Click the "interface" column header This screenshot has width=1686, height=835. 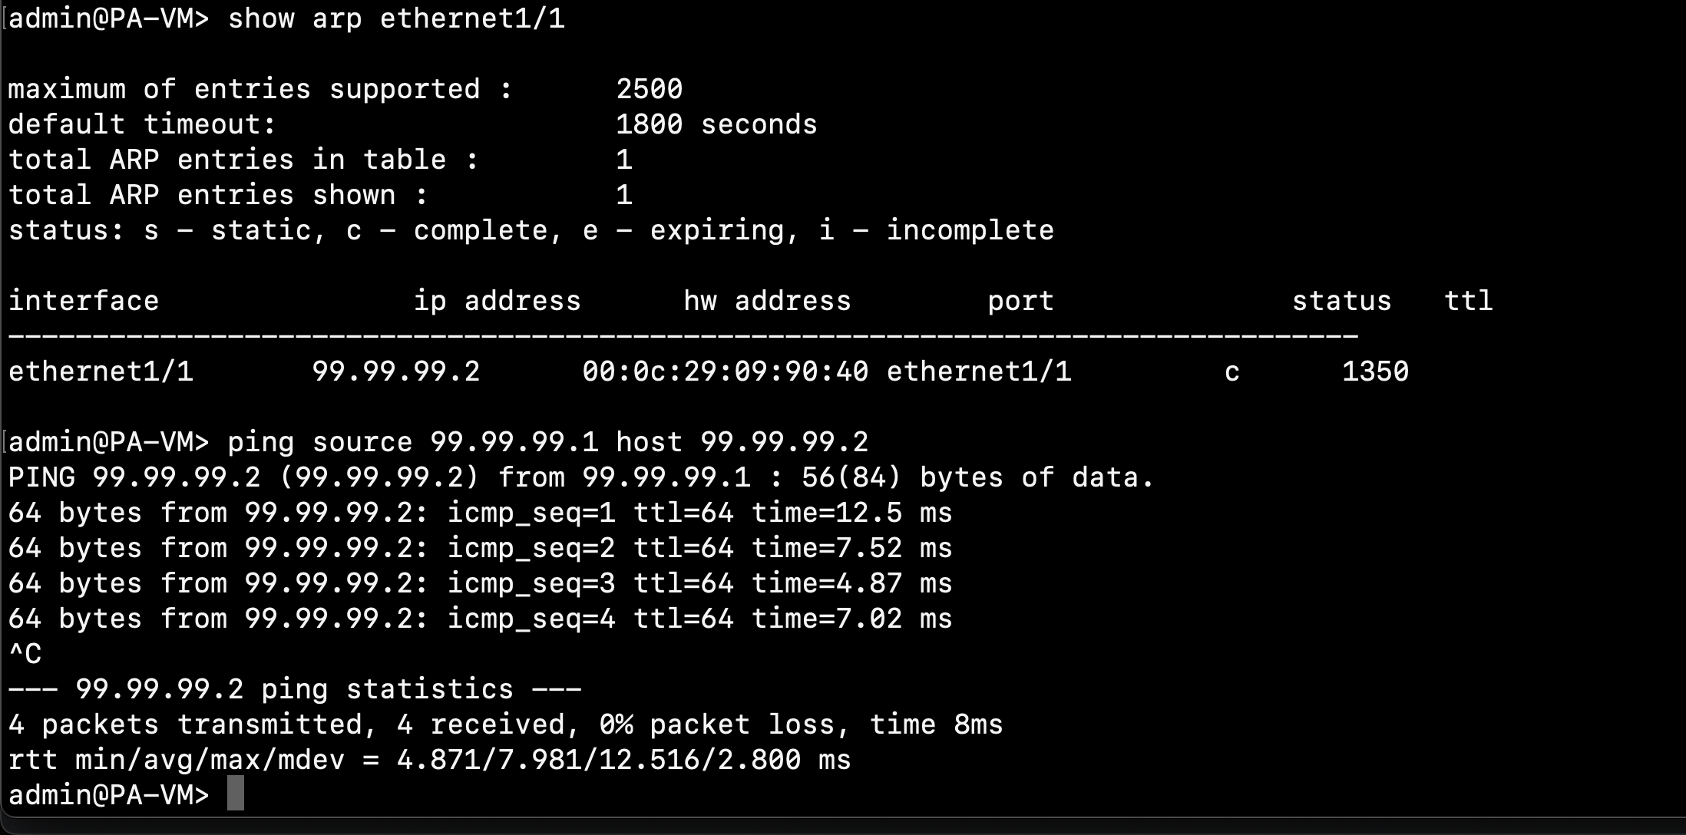(x=84, y=301)
